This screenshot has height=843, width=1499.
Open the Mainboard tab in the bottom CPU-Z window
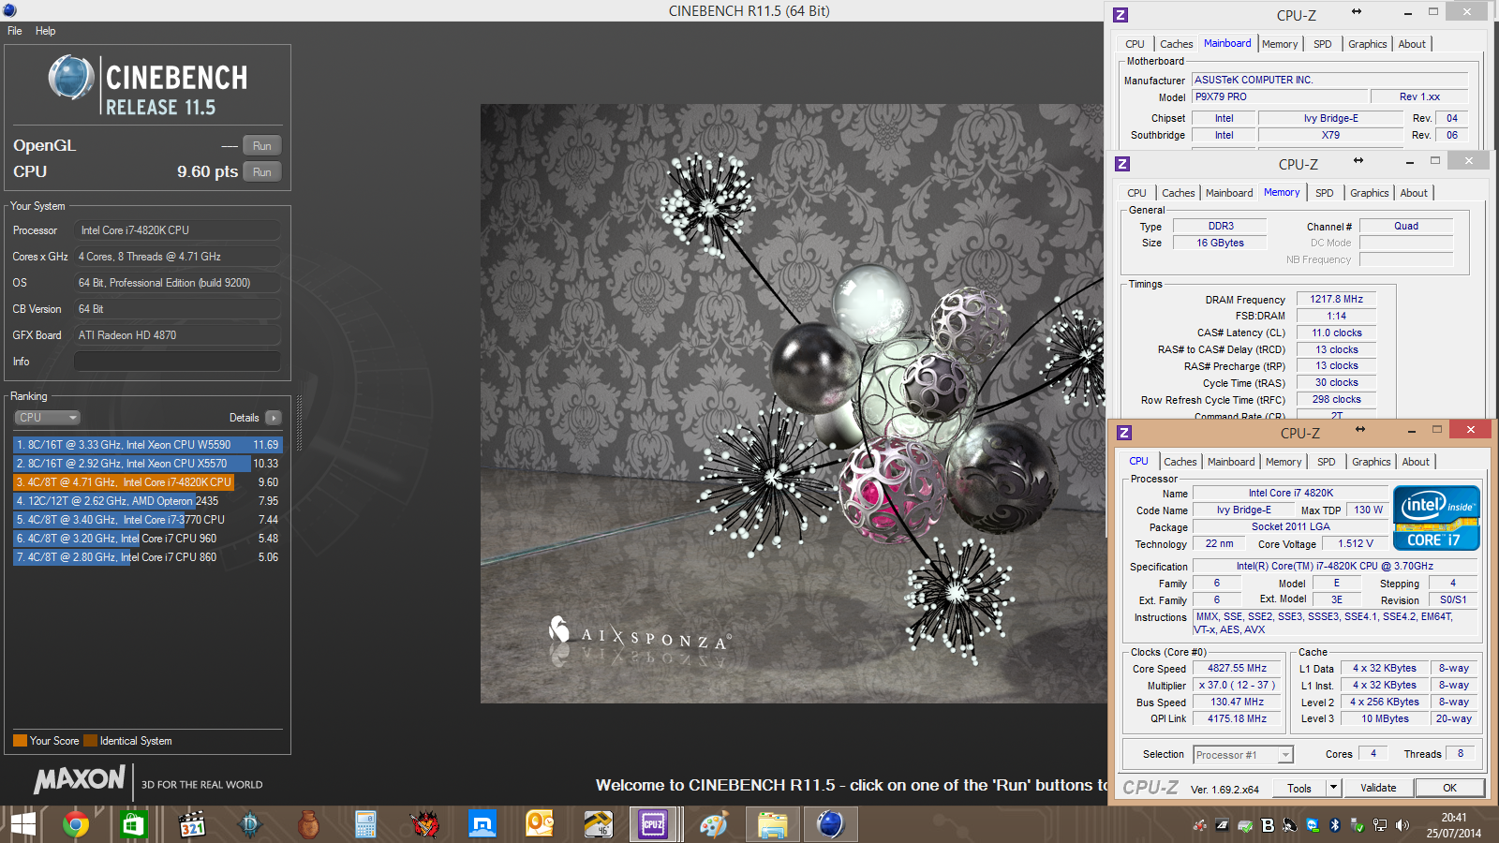(x=1231, y=462)
